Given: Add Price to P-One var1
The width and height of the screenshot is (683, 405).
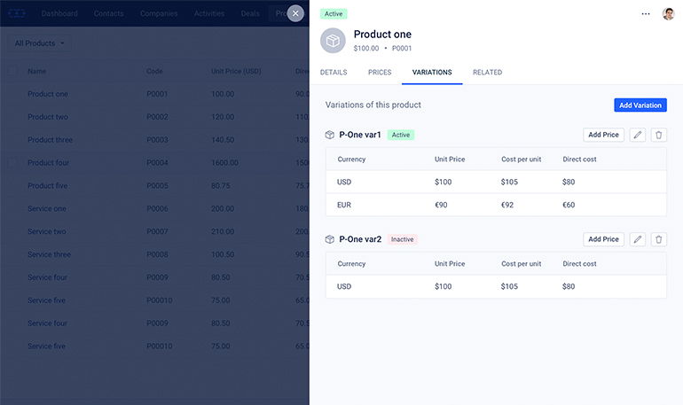Looking at the screenshot, I should pyautogui.click(x=603, y=135).
